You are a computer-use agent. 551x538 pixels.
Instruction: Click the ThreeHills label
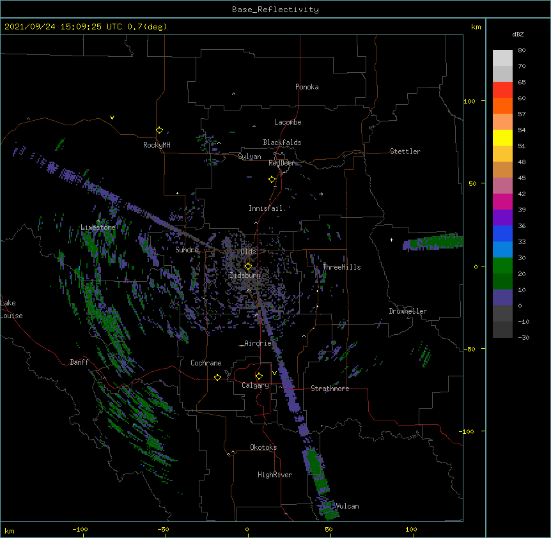pyautogui.click(x=341, y=267)
